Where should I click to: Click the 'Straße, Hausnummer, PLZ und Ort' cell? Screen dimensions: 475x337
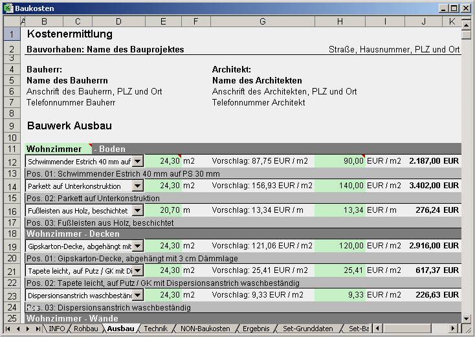coord(394,49)
